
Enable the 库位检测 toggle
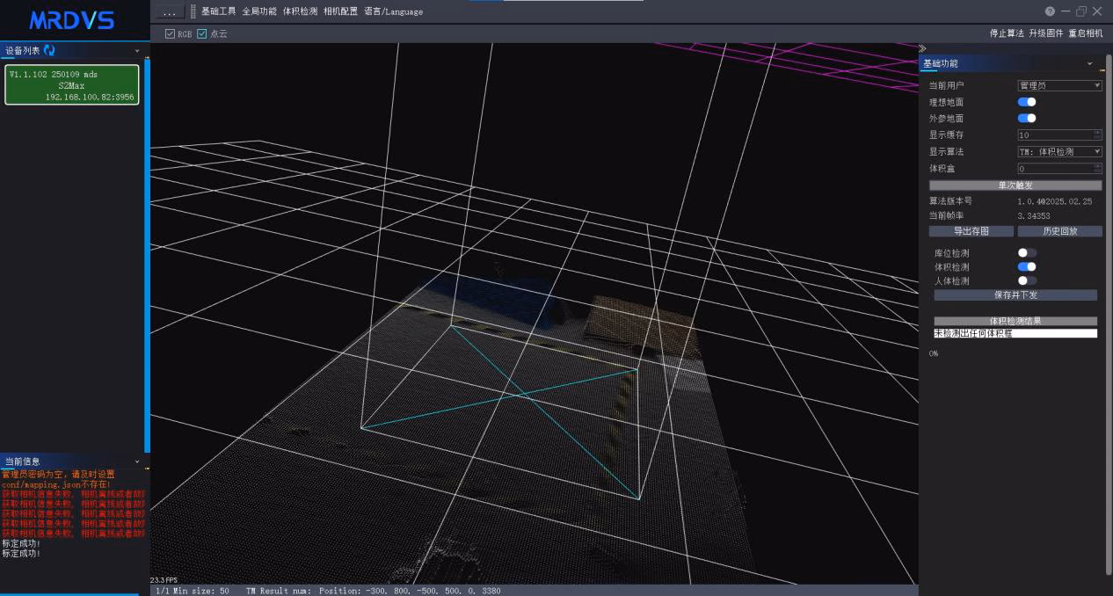point(1027,253)
